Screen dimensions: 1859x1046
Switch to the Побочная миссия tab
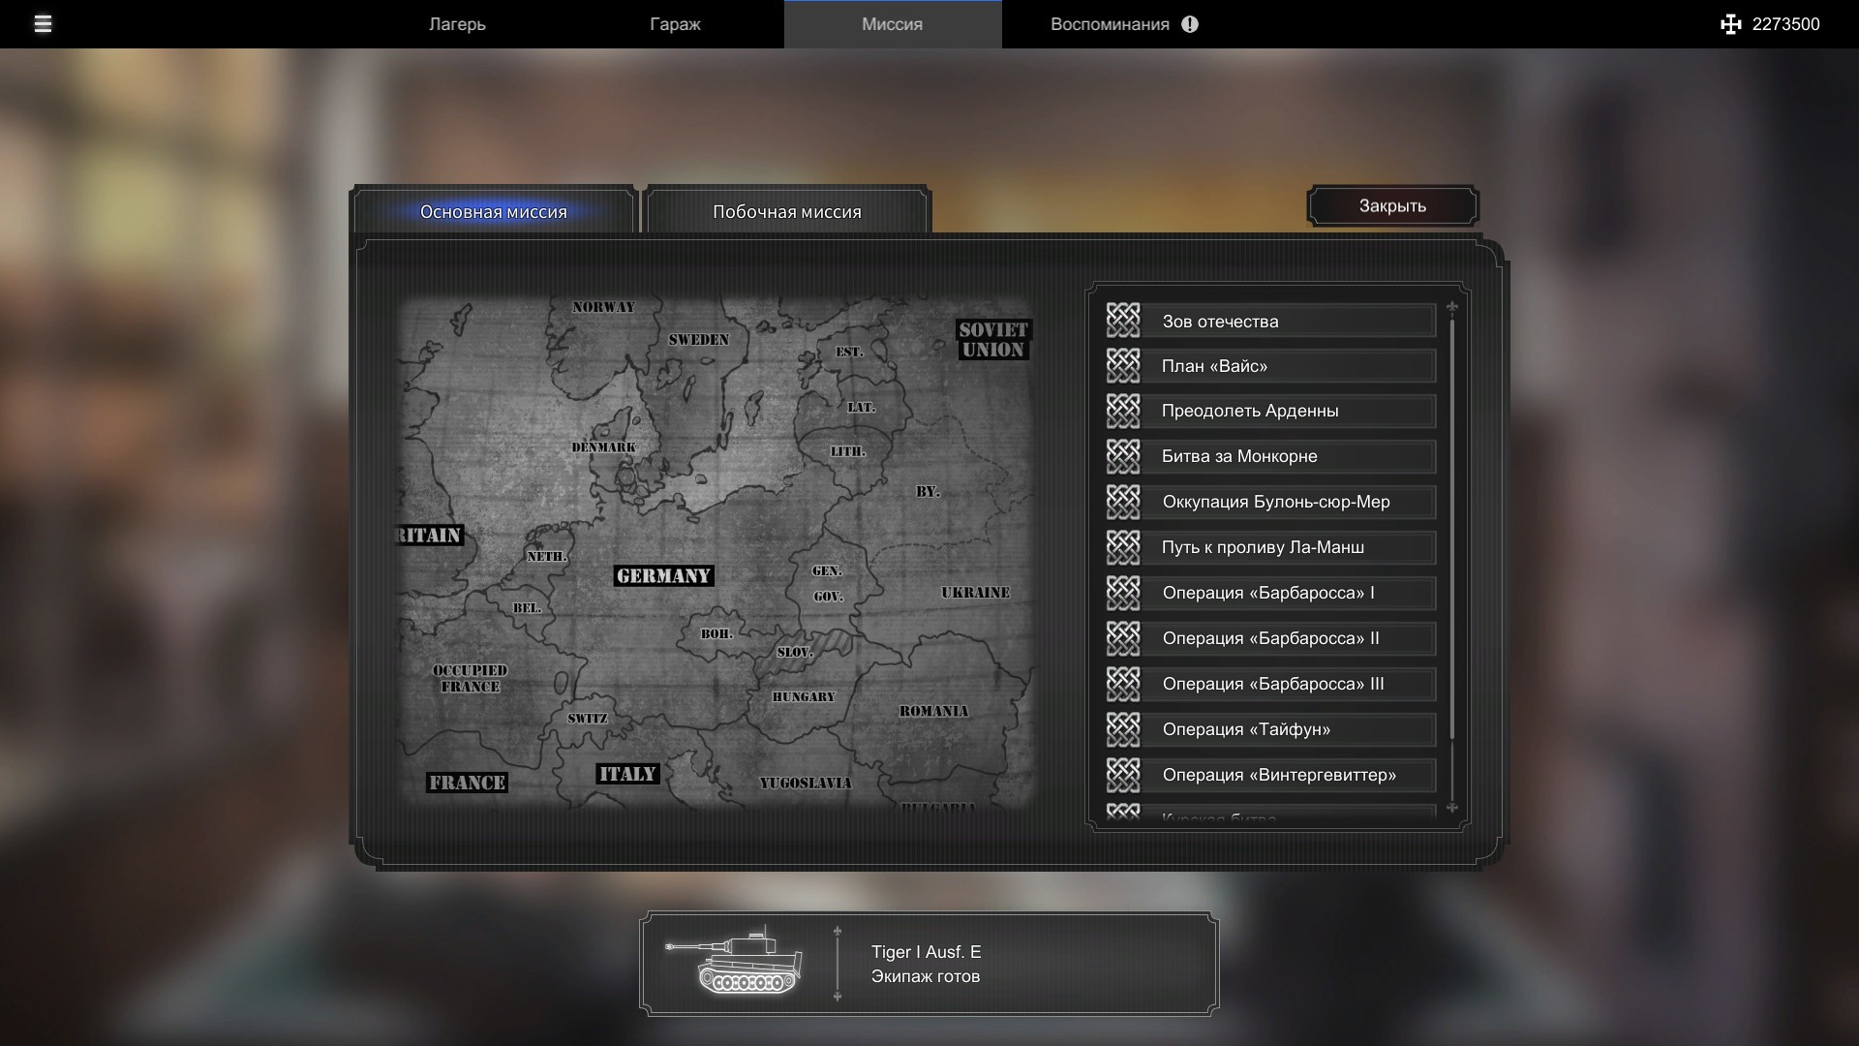tap(786, 211)
